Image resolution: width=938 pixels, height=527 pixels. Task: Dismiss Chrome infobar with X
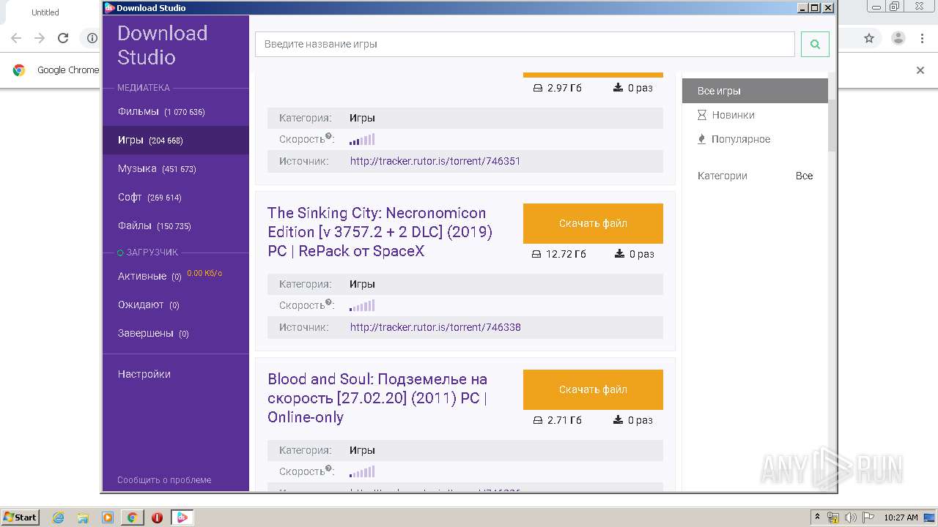[920, 70]
